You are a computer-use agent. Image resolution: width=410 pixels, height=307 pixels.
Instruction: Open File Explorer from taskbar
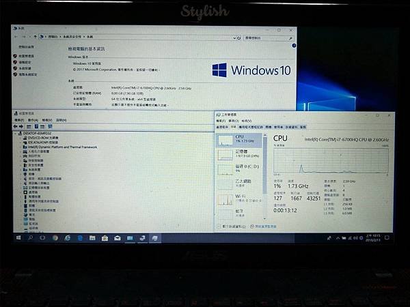pyautogui.click(x=92, y=238)
